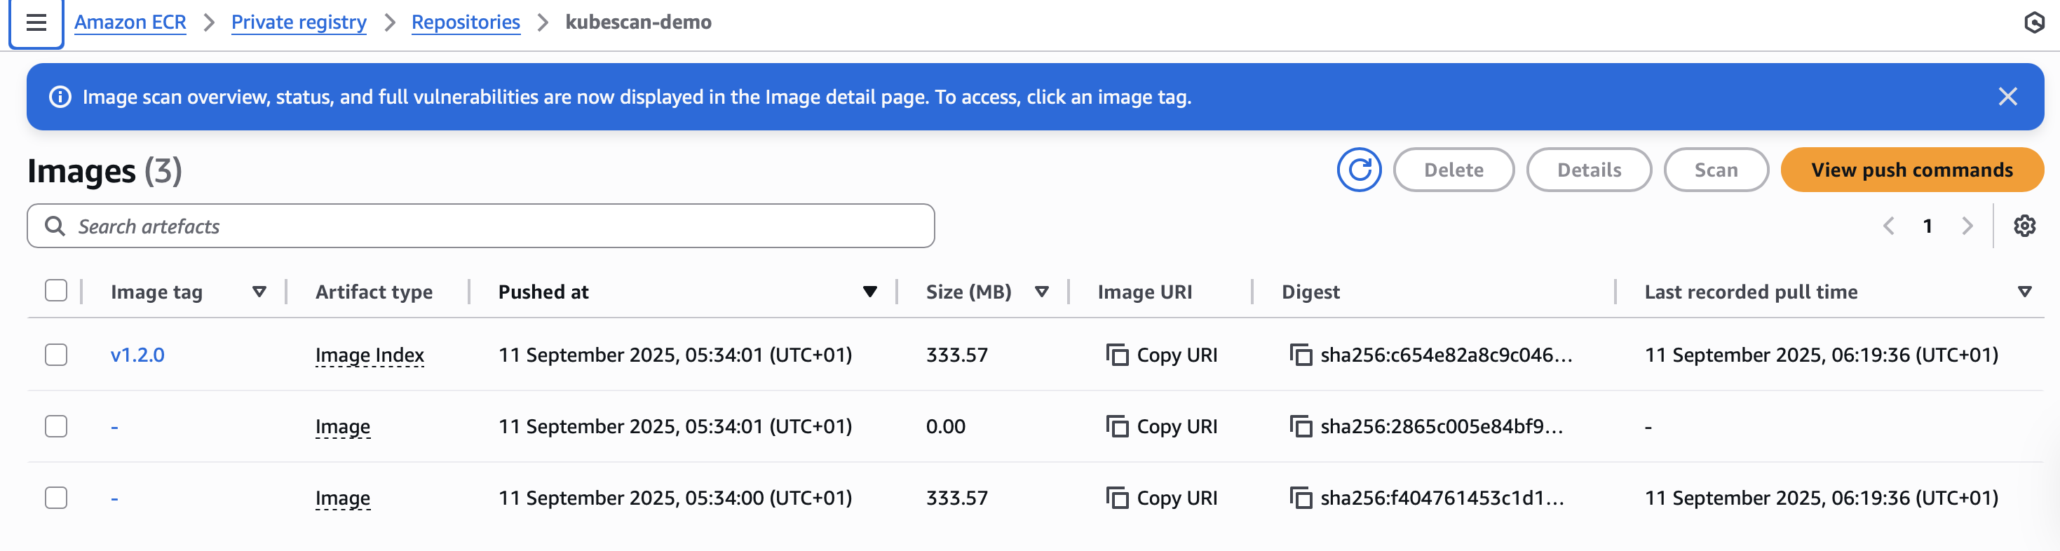Select checkbox for 0.00 MB image

point(56,426)
